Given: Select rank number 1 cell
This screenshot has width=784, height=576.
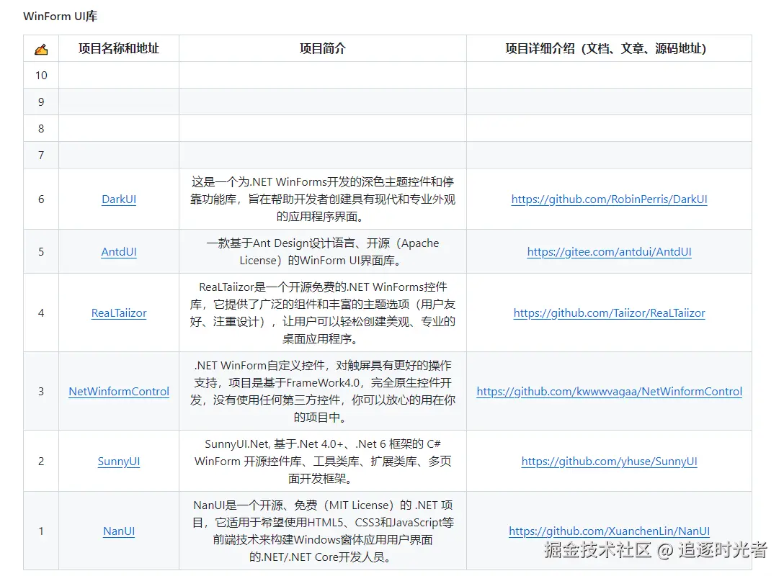Looking at the screenshot, I should point(41,531).
